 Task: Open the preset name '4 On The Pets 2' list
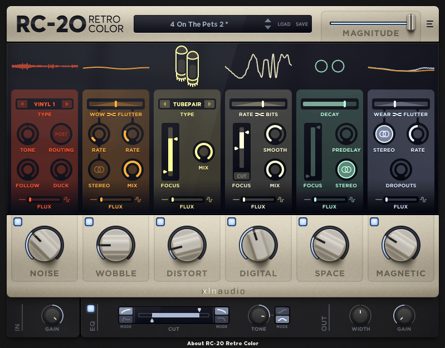199,24
